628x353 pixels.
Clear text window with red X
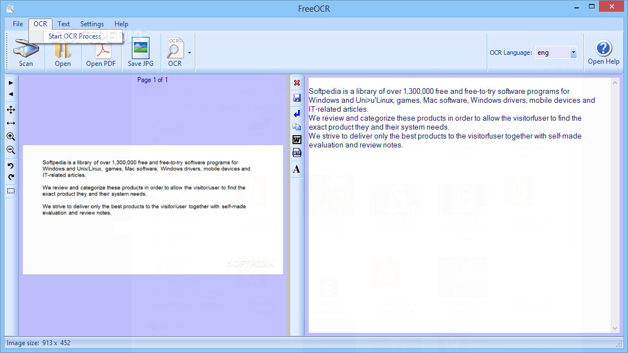[297, 83]
